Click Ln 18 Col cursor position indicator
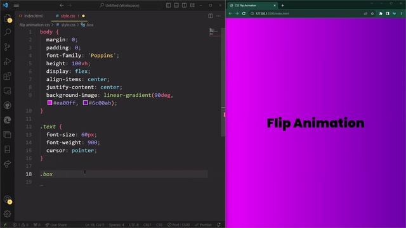The image size is (406, 228). pyautogui.click(x=95, y=225)
